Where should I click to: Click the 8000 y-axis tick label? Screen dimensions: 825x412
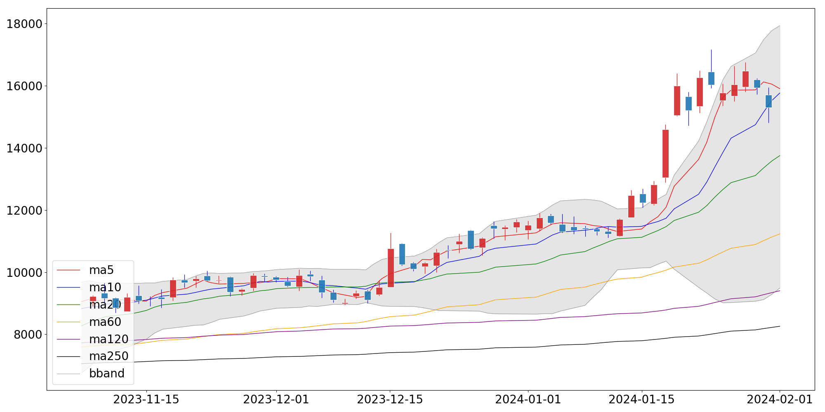[x=28, y=335]
